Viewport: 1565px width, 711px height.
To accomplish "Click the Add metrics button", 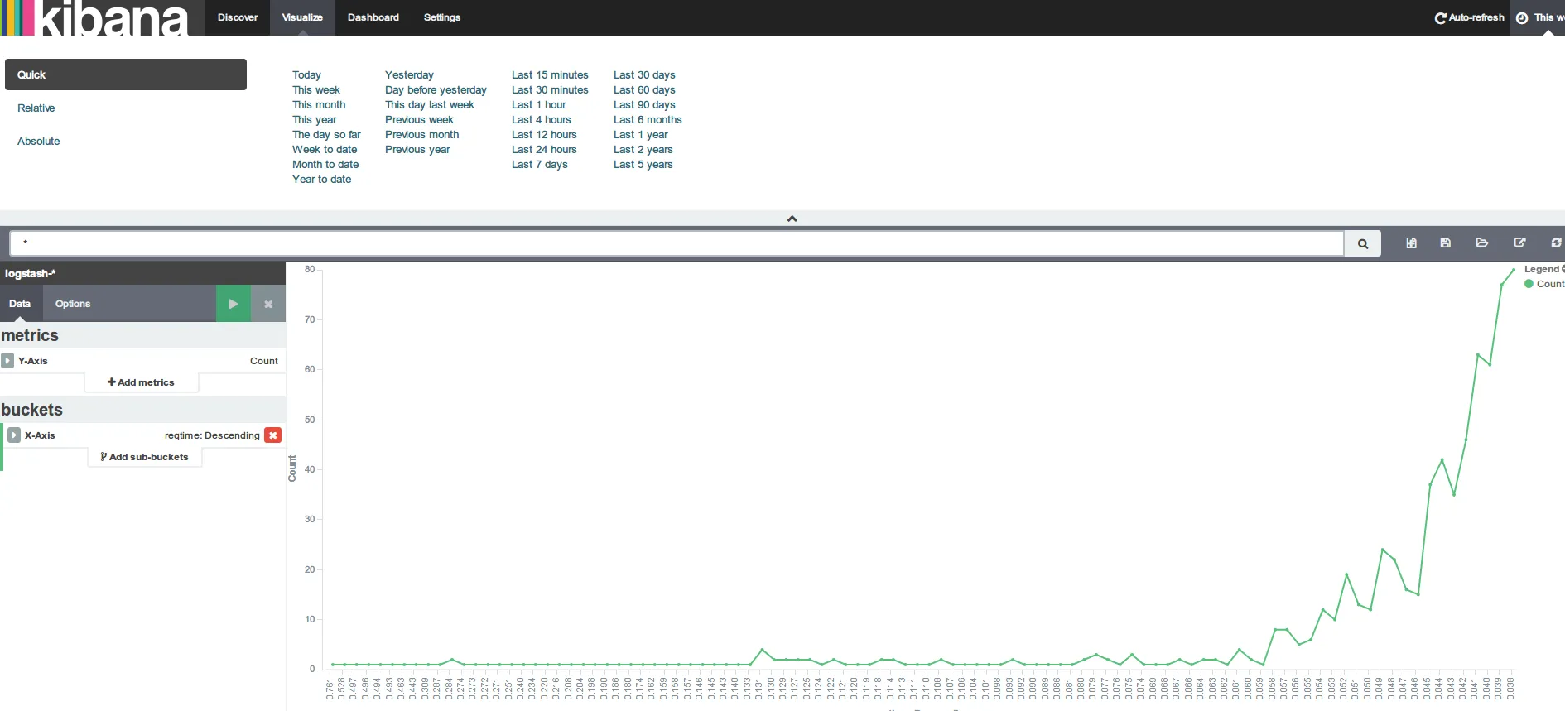I will click(x=141, y=382).
